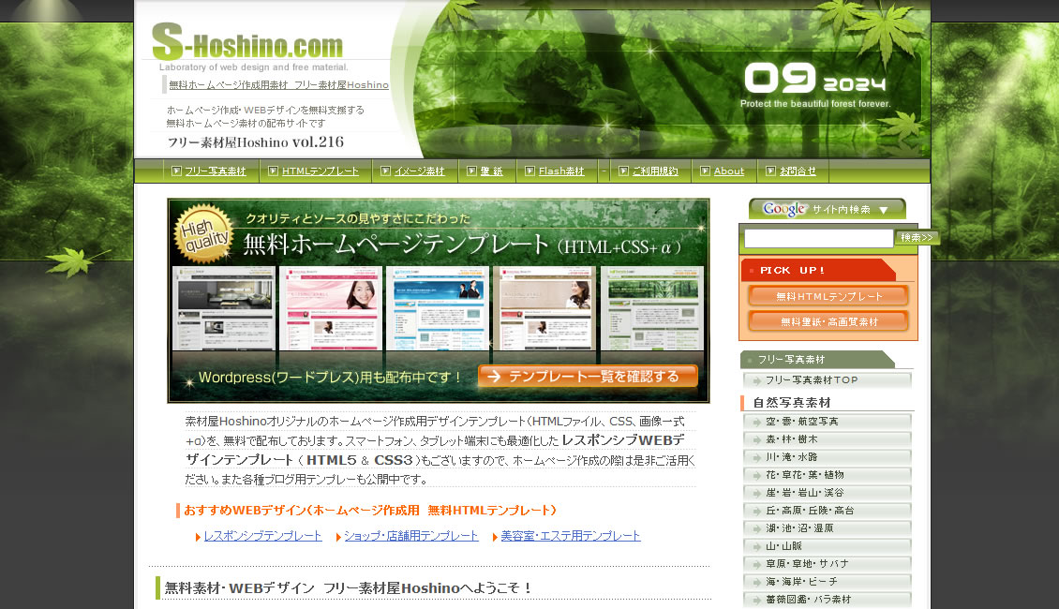Viewport: 1059px width, 609px height.
Task: Open 無料ホームページ作成用素材 フリー素材屋Hoshino header link
Action: pos(279,85)
